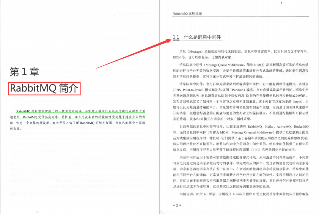Click the line starting 能在不同平台之间通信

[x=241, y=175]
